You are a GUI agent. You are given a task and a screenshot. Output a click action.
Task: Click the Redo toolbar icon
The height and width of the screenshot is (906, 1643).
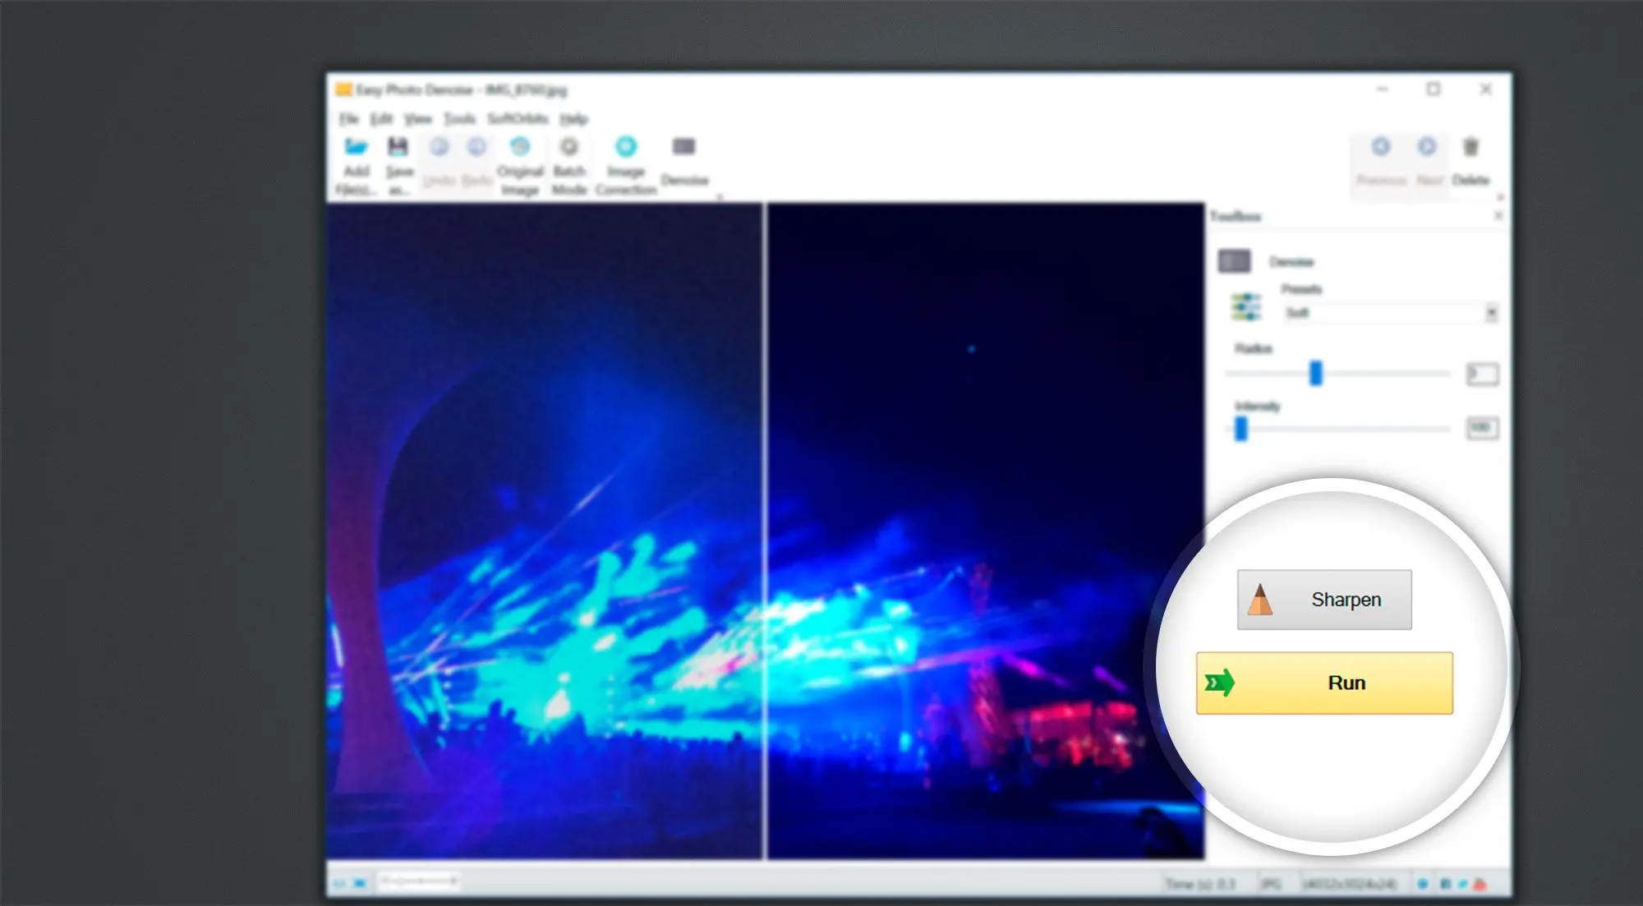coord(476,147)
